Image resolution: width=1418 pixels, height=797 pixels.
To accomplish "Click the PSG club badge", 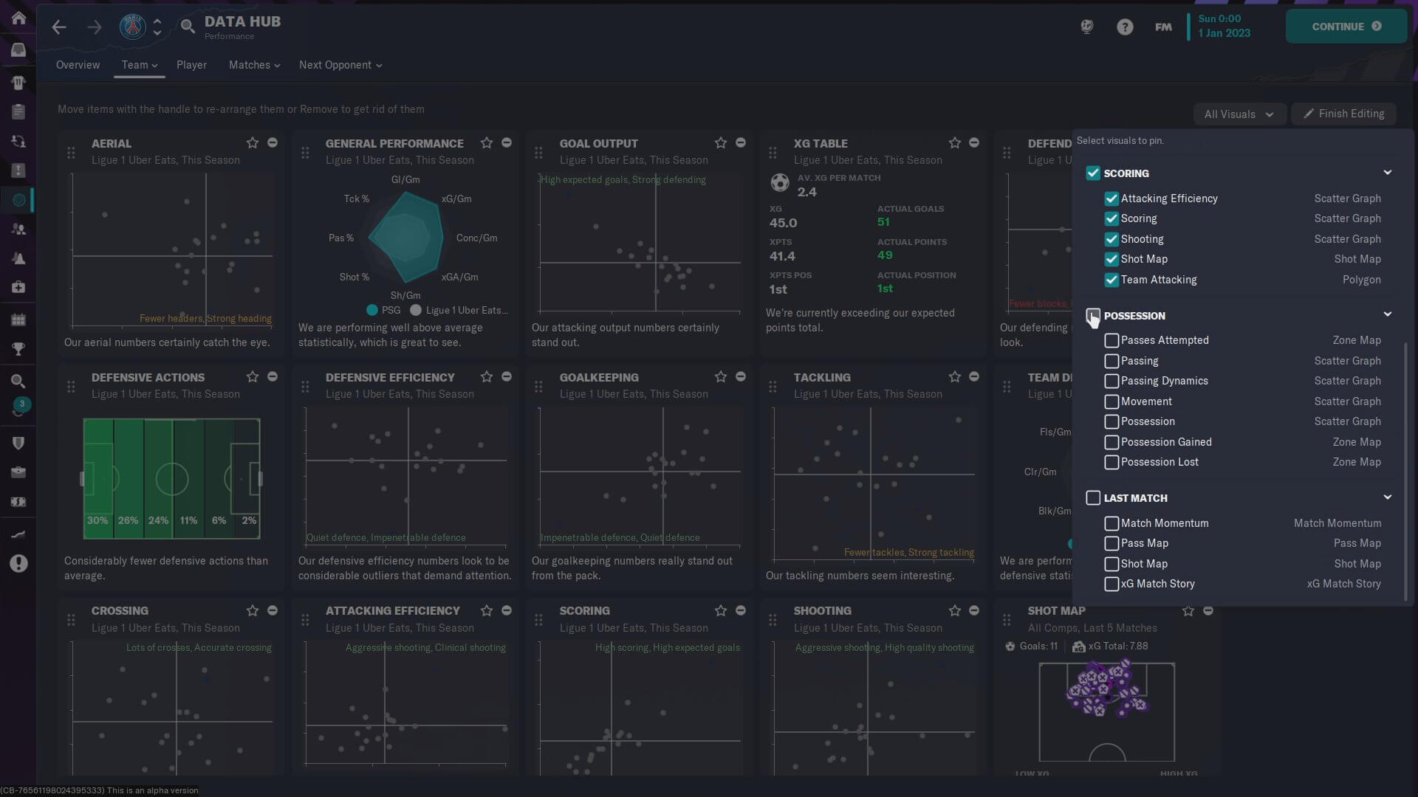I will coord(133,27).
